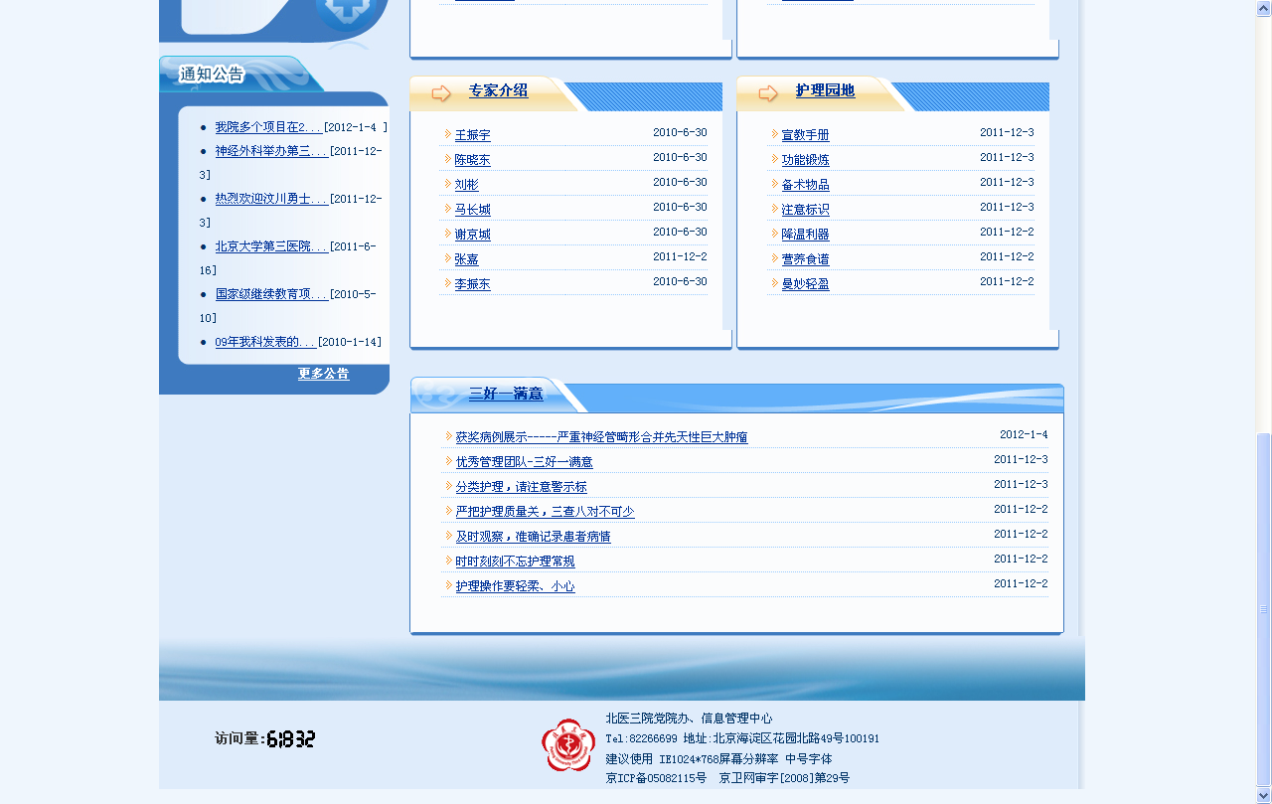This screenshot has width=1272, height=804.
Task: Open the article 优秀管理团队-三好一满意
Action: point(523,461)
